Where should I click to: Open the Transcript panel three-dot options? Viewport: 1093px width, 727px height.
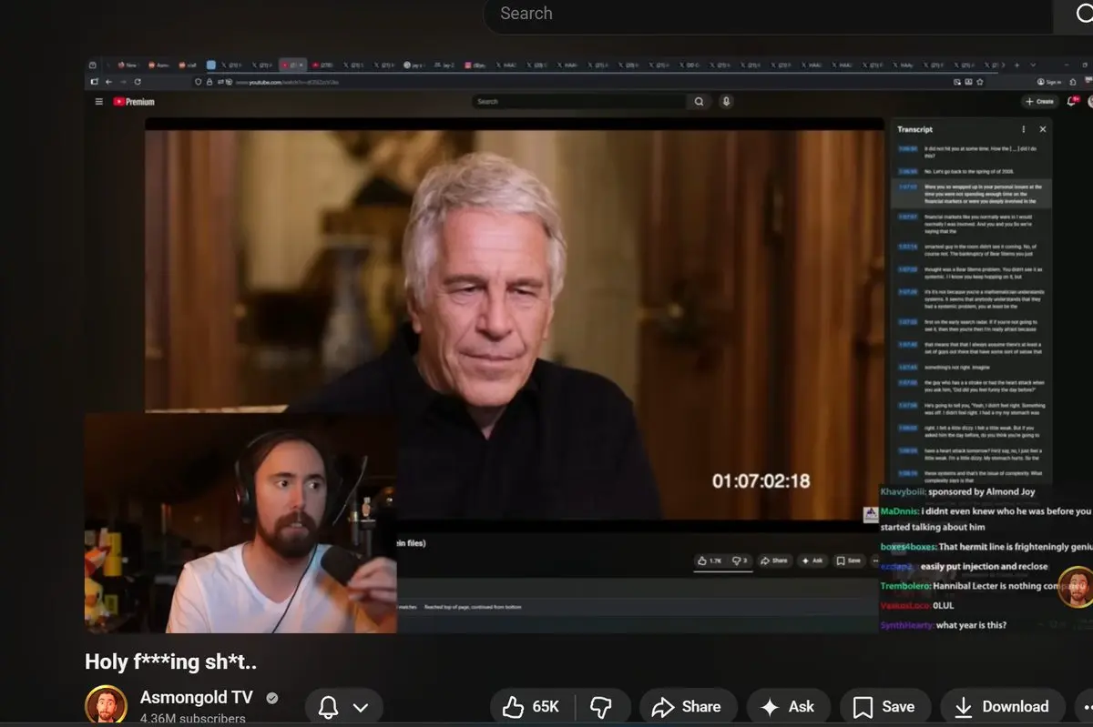click(1024, 129)
